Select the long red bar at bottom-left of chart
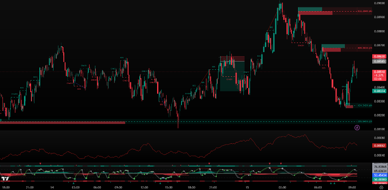The width and height of the screenshot is (388, 190). point(62,123)
